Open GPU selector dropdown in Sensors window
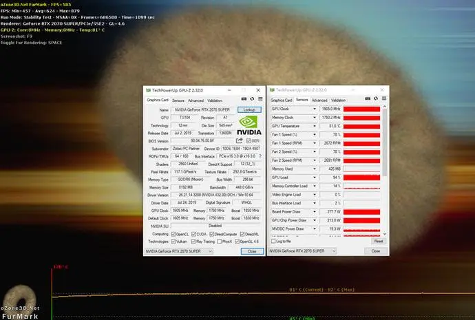Image resolution: width=475 pixels, height=320 pixels. [303, 250]
